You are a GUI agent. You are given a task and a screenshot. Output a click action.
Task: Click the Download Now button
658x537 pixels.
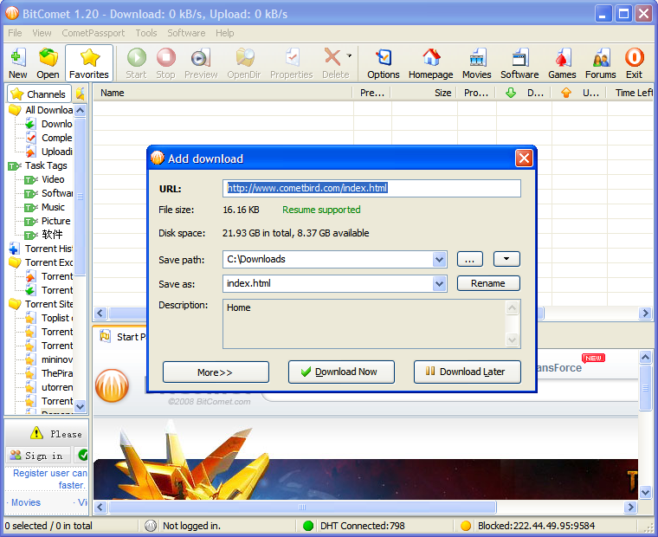point(341,372)
